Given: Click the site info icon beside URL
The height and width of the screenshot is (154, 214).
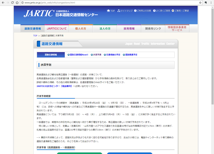Looking at the screenshot, I should [x=22, y=3].
